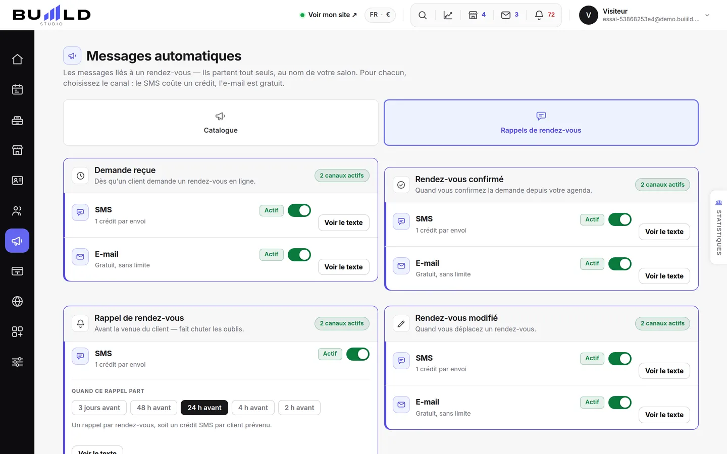Click the search magnifier icon
The height and width of the screenshot is (454, 727).
(423, 15)
